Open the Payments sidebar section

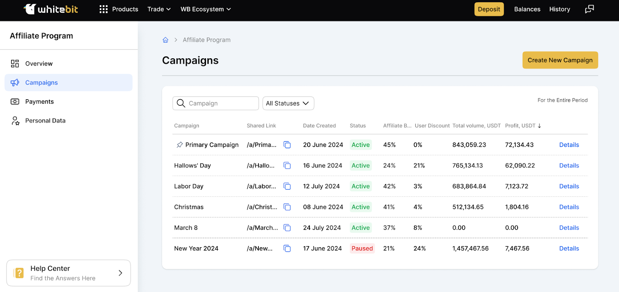[39, 102]
